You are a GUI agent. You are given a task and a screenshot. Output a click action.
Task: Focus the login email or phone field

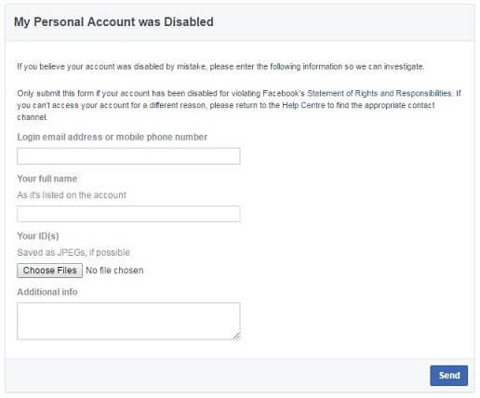128,156
